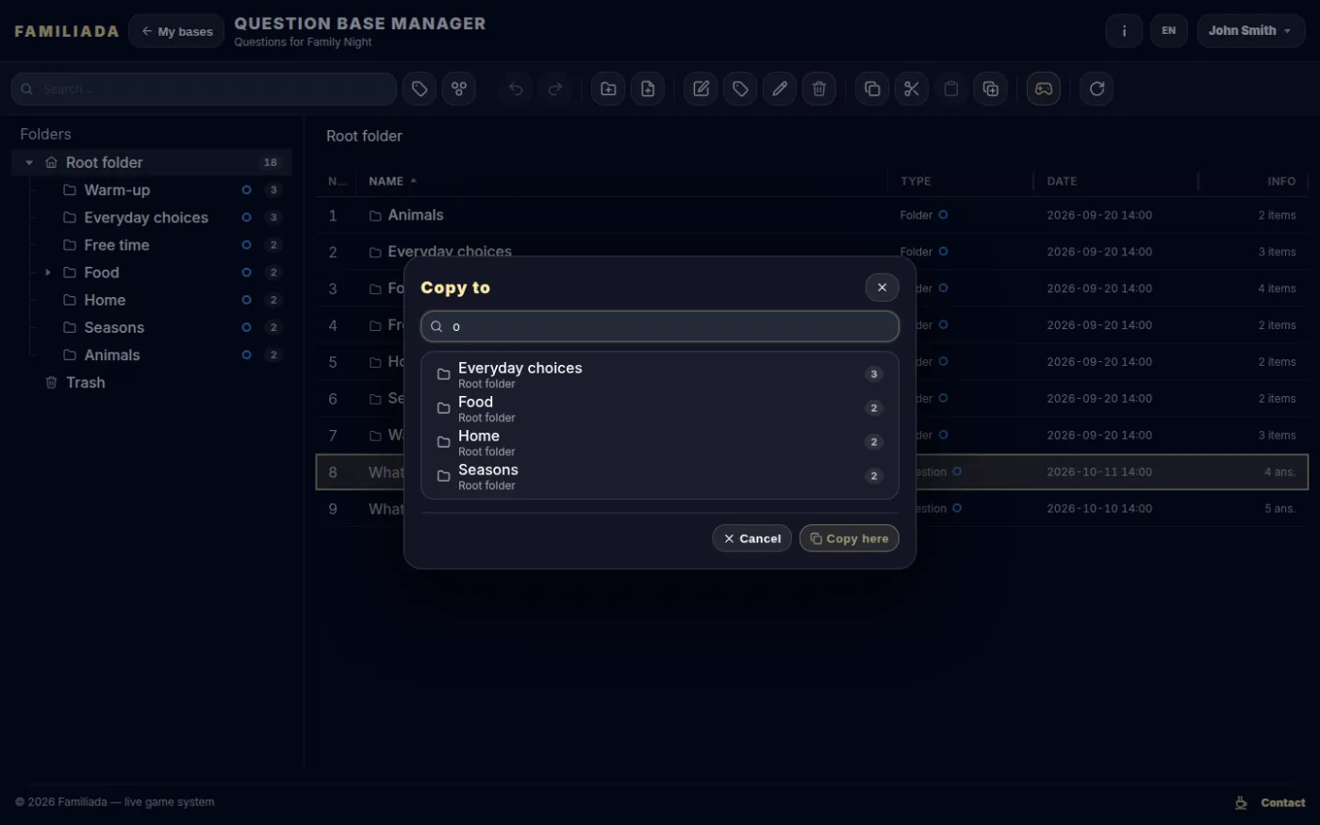This screenshot has width=1320, height=825.
Task: Click the folder search field in dialog
Action: [x=659, y=326]
